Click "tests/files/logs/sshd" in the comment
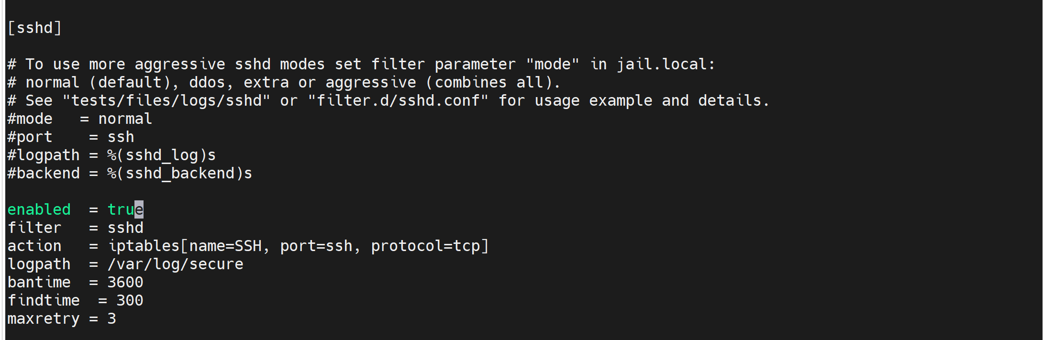This screenshot has width=1043, height=340. click(166, 100)
